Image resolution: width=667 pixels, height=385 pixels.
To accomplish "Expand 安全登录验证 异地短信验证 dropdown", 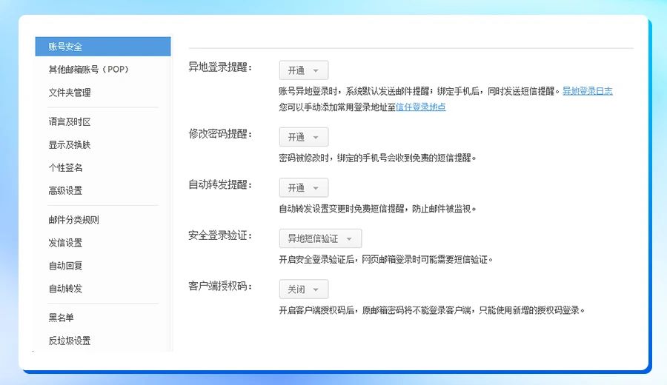I will pos(320,238).
